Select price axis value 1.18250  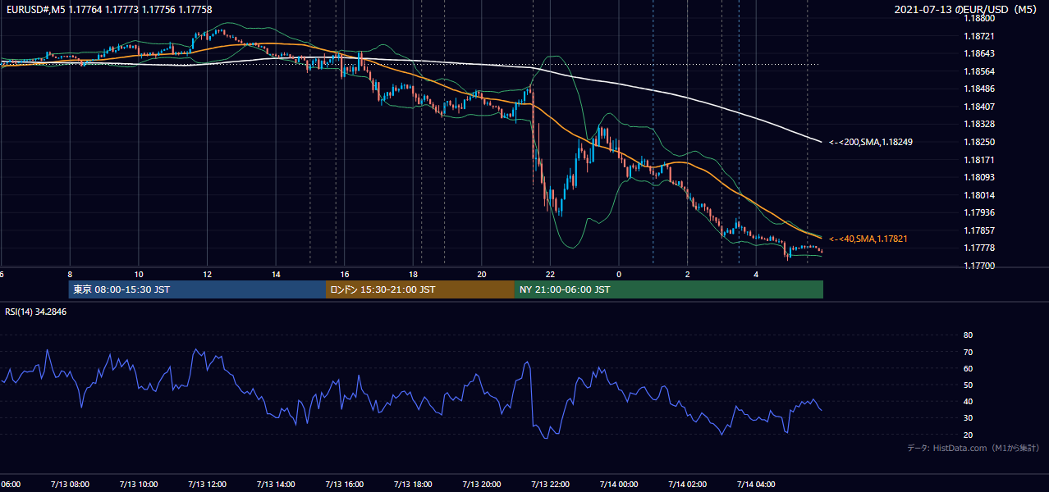(x=978, y=142)
